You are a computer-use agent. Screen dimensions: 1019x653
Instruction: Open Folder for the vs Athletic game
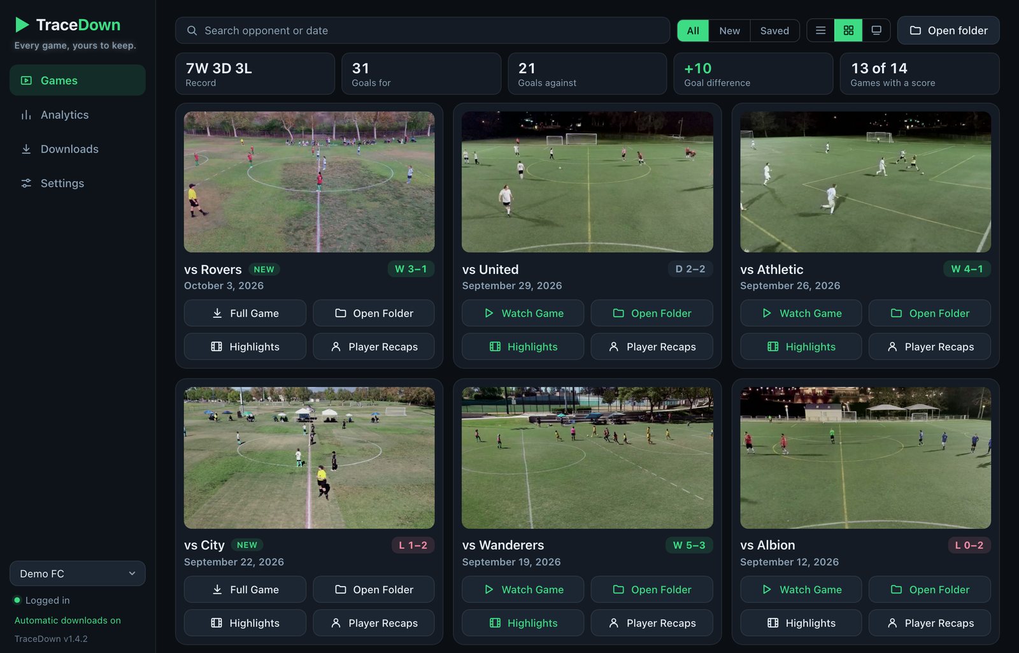[930, 313]
